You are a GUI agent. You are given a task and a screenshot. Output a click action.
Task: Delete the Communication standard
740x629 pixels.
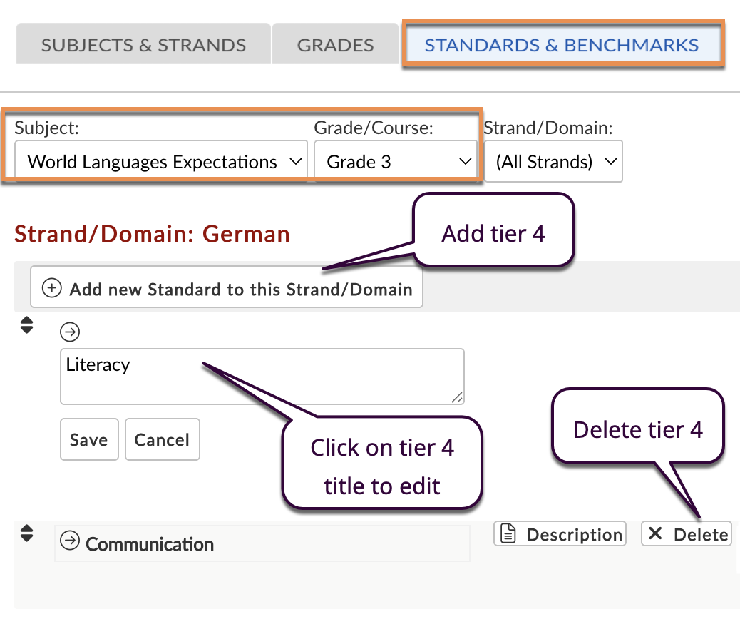(x=687, y=534)
